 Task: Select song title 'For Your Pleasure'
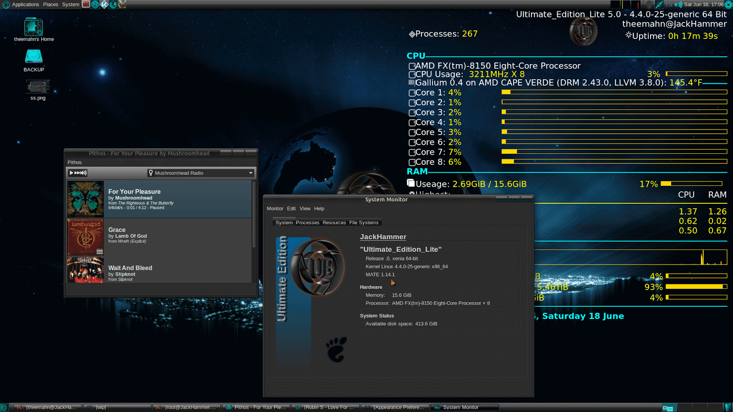(134, 192)
